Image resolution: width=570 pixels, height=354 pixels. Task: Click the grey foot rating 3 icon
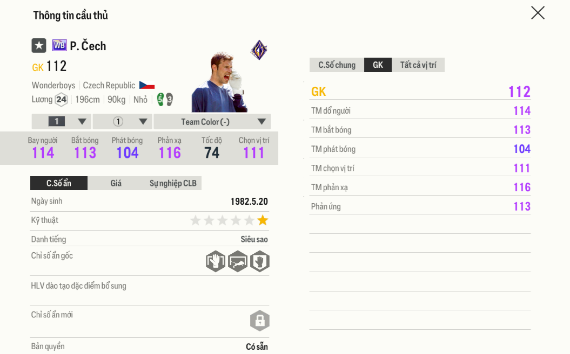click(x=170, y=99)
